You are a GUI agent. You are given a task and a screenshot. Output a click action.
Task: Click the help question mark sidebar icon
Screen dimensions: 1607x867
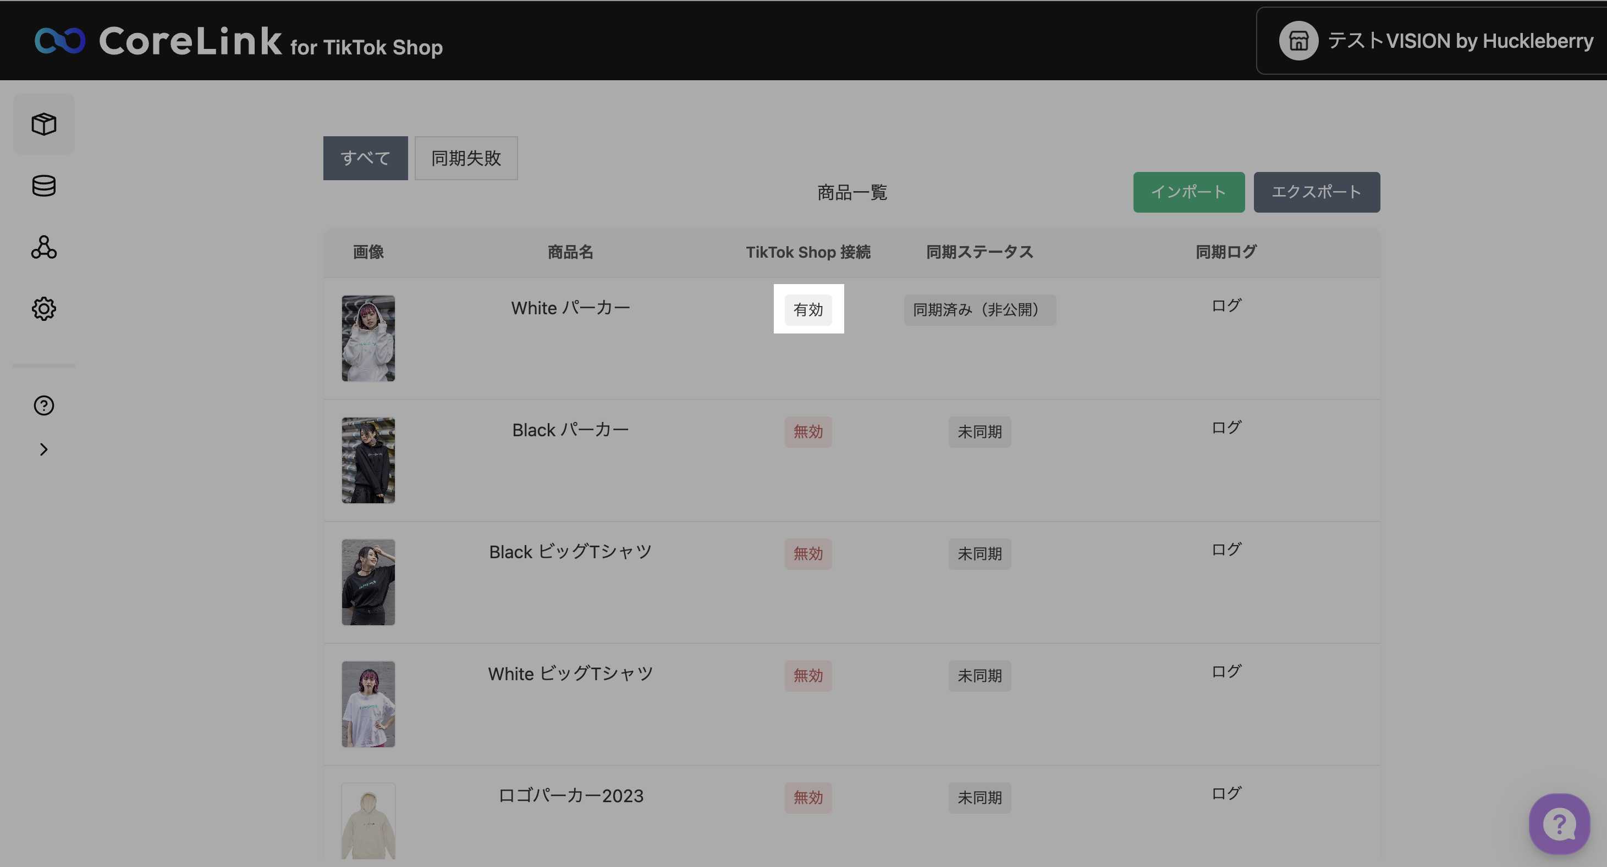pyautogui.click(x=43, y=406)
